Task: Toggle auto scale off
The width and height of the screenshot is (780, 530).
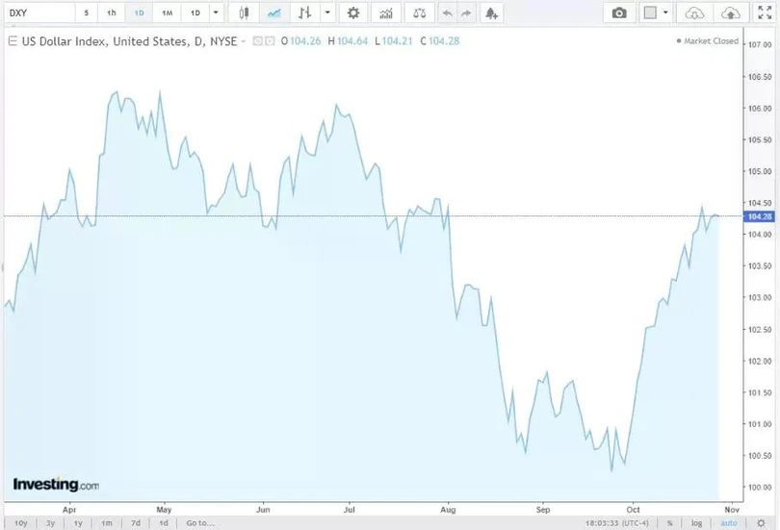Action: (728, 522)
